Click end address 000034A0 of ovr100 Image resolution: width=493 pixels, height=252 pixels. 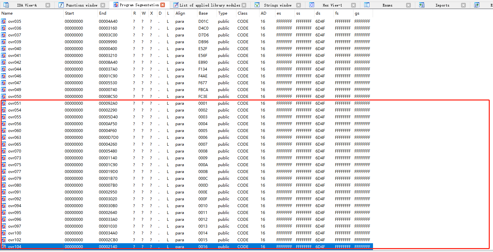pos(108,233)
